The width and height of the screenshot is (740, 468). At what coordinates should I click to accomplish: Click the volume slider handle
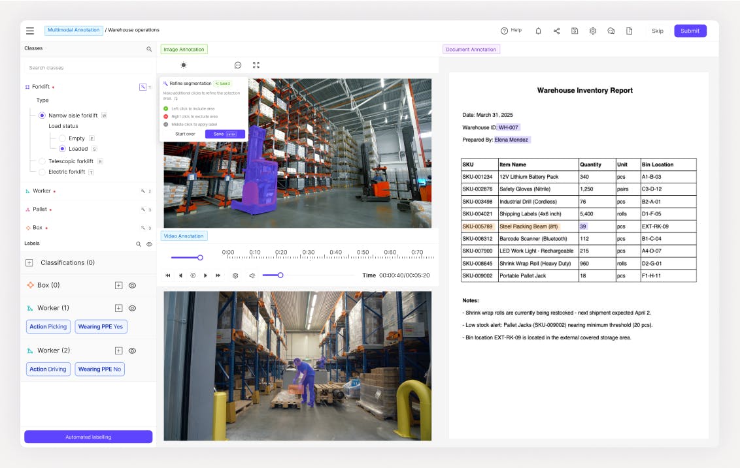[280, 275]
